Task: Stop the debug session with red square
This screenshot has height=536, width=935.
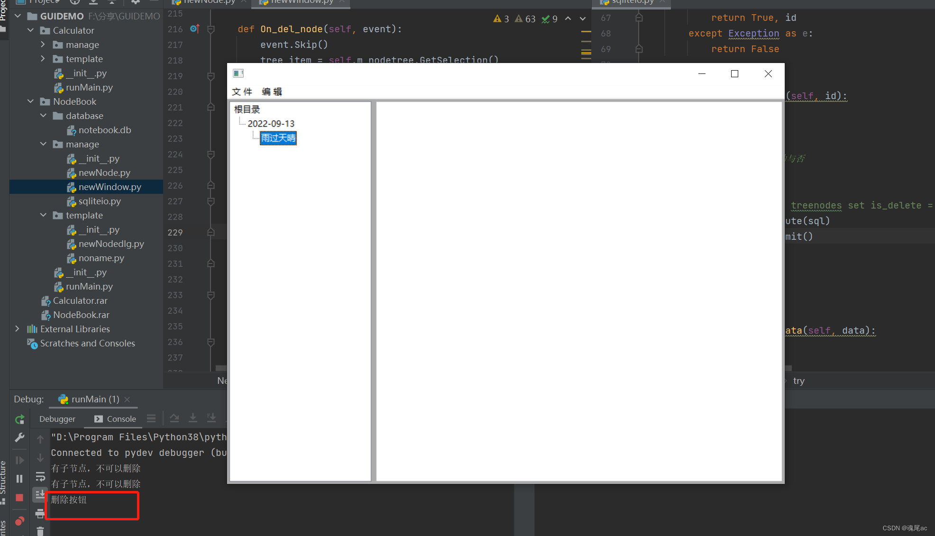Action: (19, 498)
